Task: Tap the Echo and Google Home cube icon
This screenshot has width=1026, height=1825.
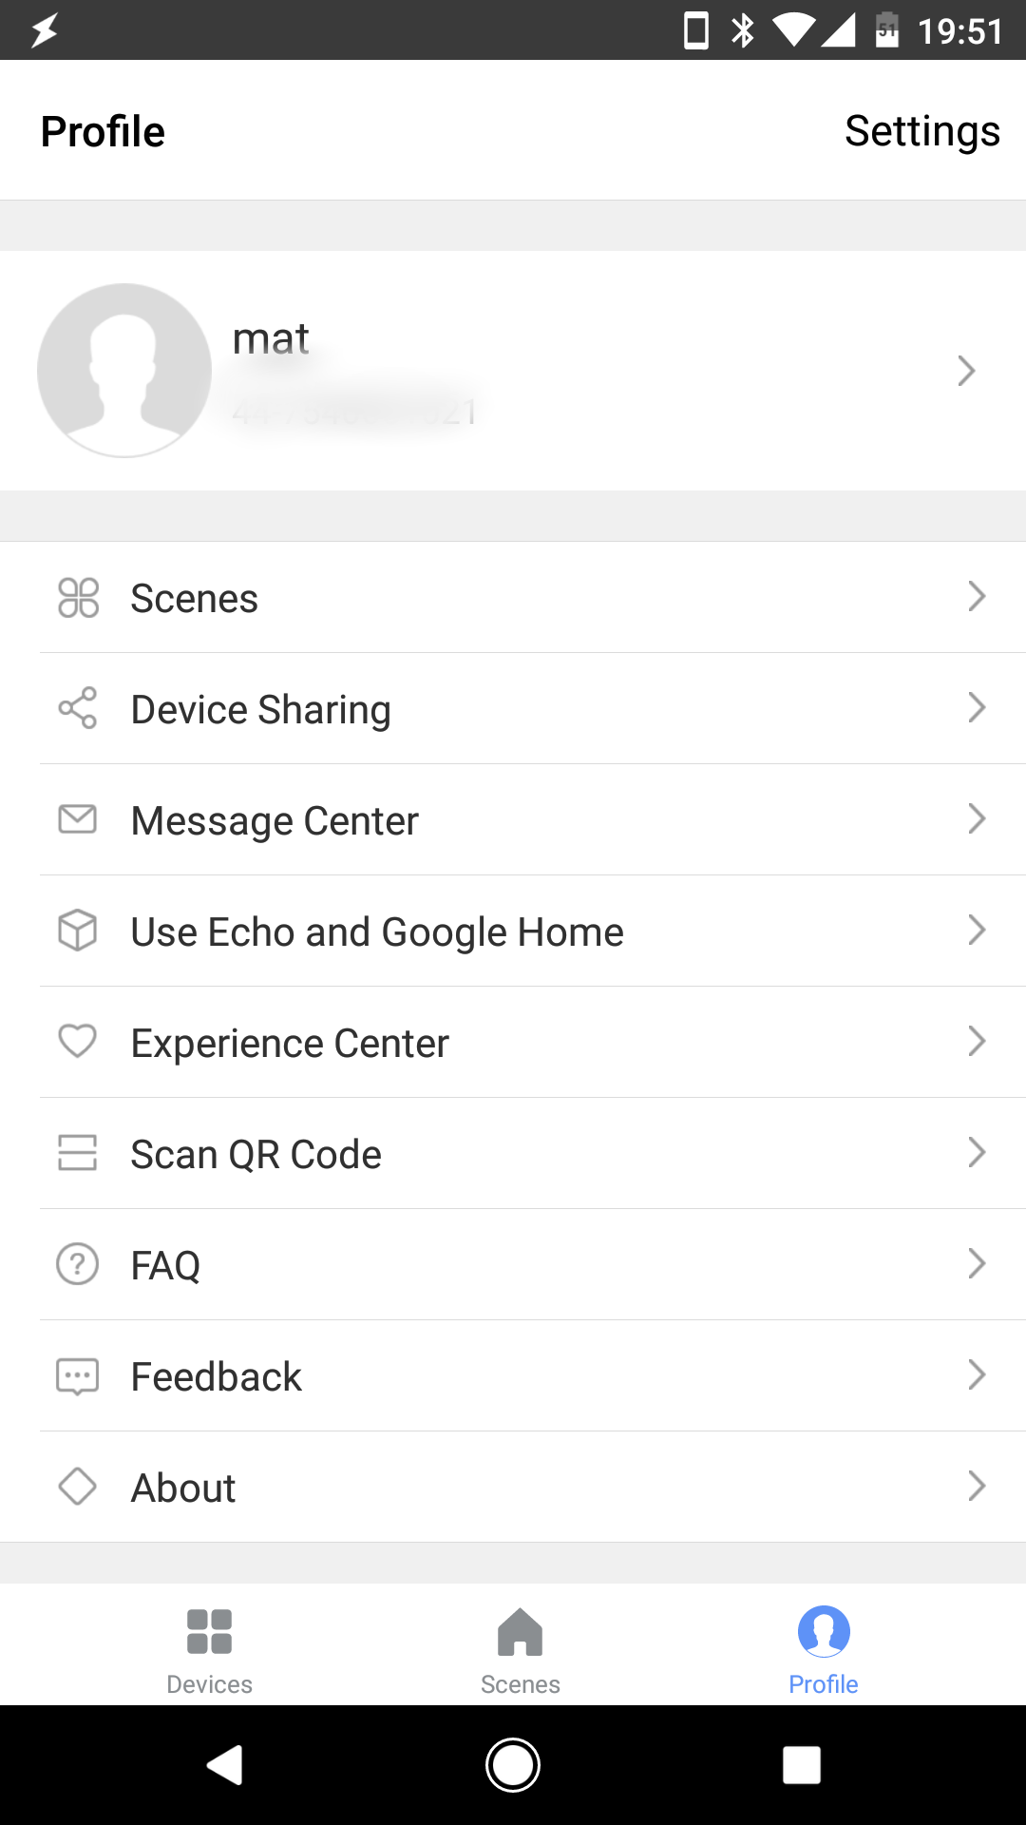Action: tap(78, 930)
